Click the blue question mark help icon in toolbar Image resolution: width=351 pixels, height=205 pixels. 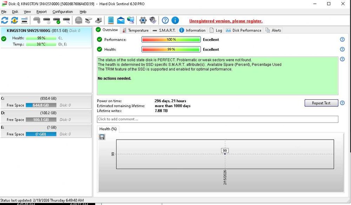tap(165, 20)
